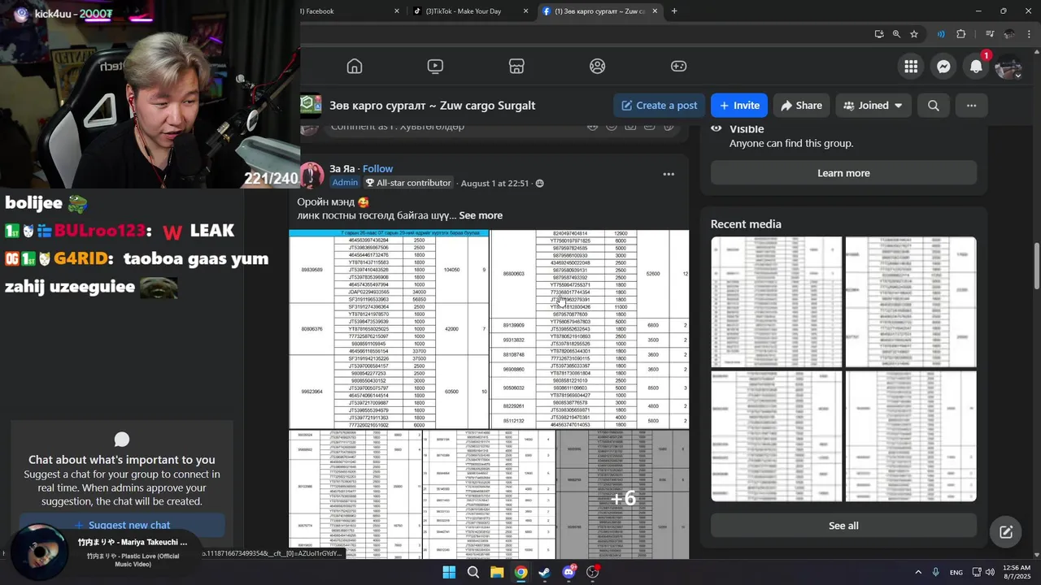Open Facebook Groups icon

click(598, 67)
